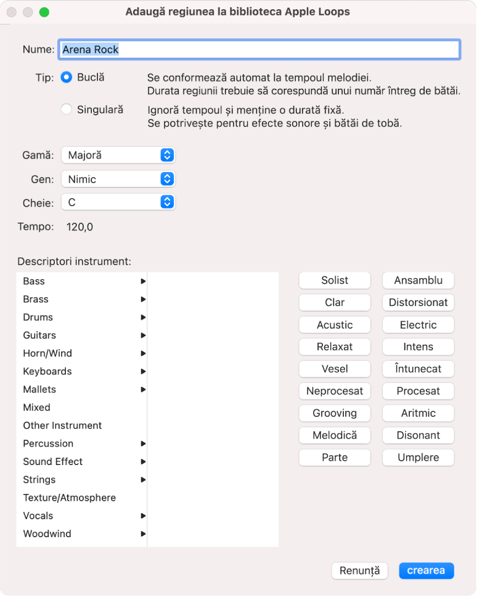Click the Renunță button

(x=359, y=570)
